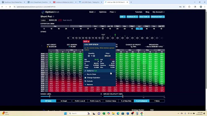
Task: Choose Change Expiration menu item
Action: [99, 78]
